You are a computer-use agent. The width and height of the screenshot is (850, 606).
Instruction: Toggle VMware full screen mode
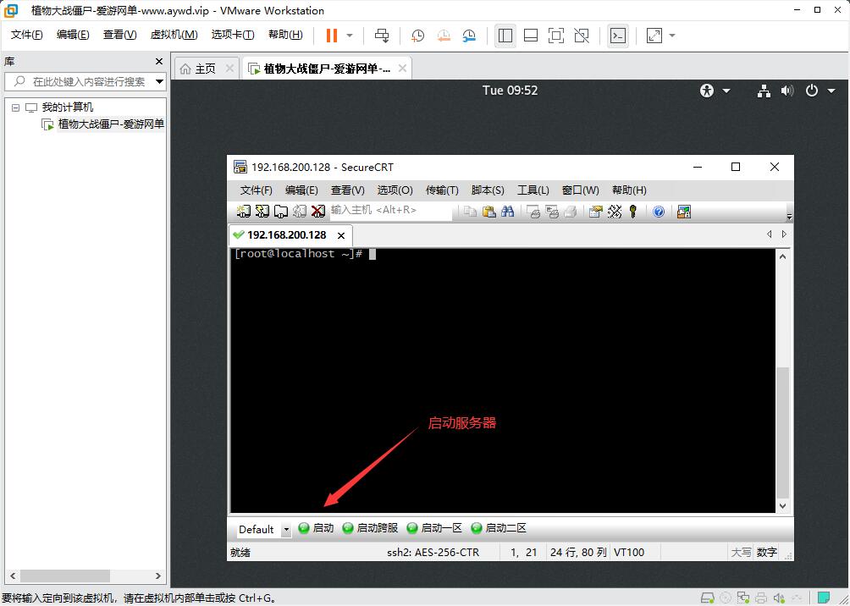[x=556, y=36]
